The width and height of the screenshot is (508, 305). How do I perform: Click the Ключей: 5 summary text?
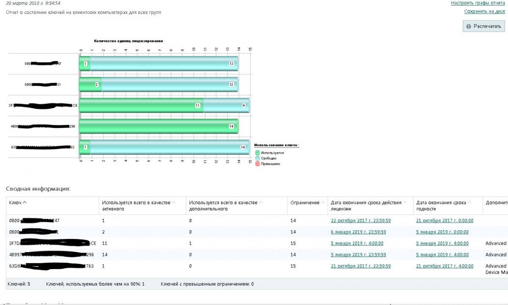[x=19, y=284]
